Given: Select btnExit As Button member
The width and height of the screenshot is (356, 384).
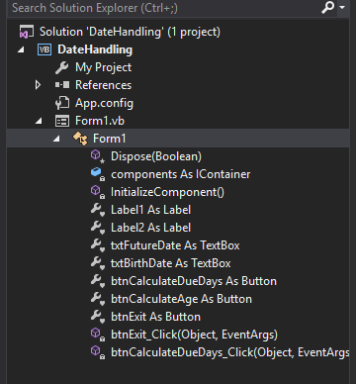Looking at the screenshot, I should pos(155,317).
